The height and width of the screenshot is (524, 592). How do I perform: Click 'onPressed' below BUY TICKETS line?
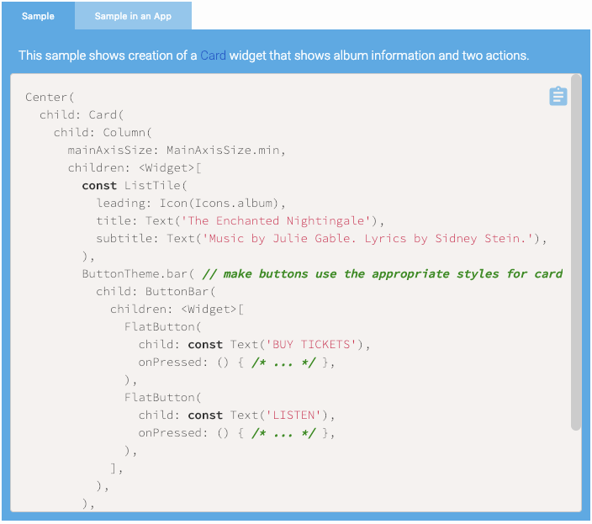tap(170, 362)
